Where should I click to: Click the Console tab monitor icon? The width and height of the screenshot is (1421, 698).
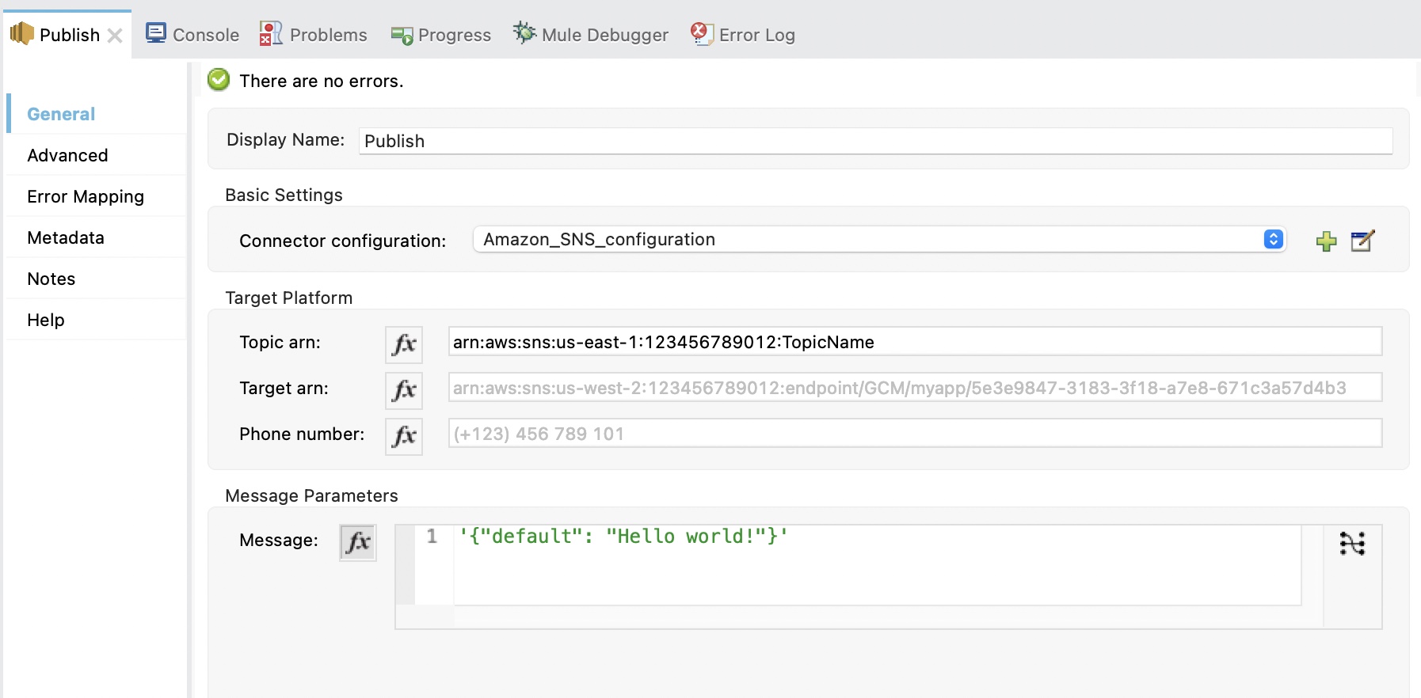click(x=156, y=33)
